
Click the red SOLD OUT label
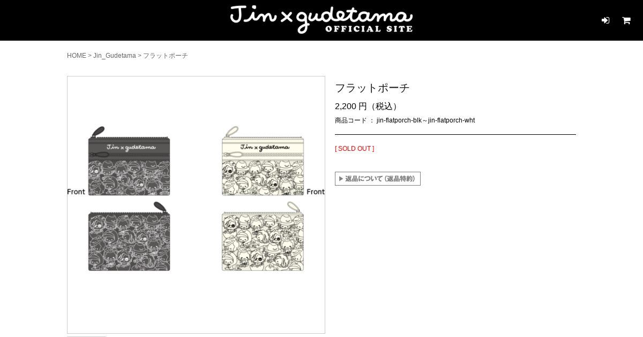click(x=355, y=149)
